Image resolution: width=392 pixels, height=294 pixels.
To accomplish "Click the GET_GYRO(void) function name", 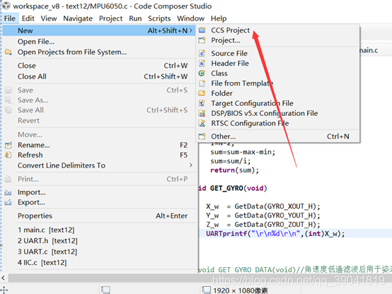I will (238, 188).
